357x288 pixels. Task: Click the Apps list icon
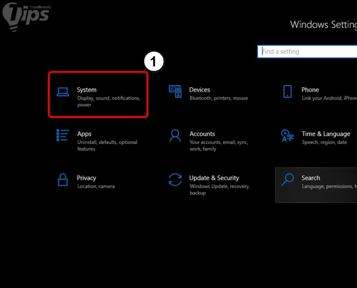pyautogui.click(x=63, y=135)
